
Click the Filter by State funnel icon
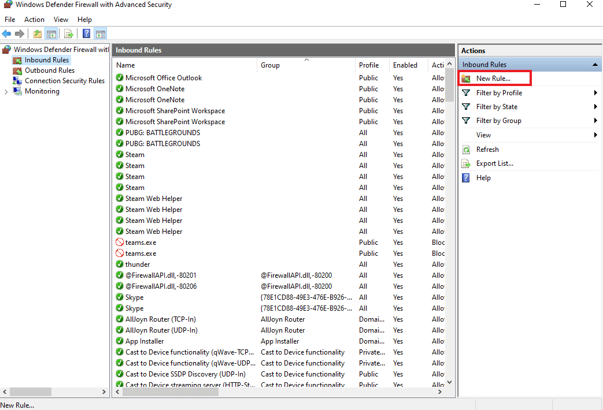[466, 107]
